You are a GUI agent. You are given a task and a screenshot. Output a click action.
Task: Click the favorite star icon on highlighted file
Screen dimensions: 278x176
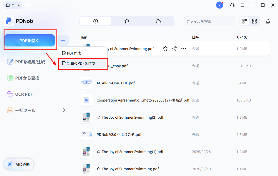[x=165, y=48]
